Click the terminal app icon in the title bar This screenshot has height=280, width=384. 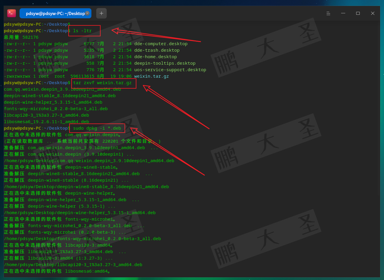(x=12, y=13)
